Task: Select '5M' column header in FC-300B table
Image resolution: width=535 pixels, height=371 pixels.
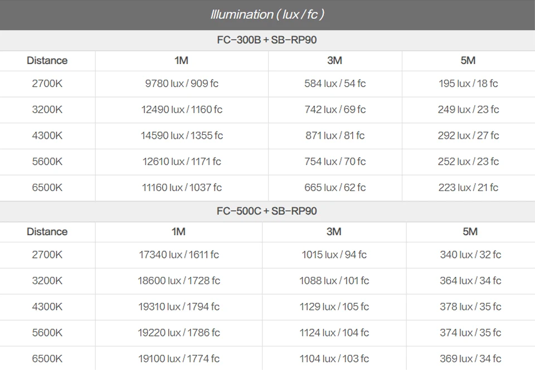Action: (x=468, y=61)
